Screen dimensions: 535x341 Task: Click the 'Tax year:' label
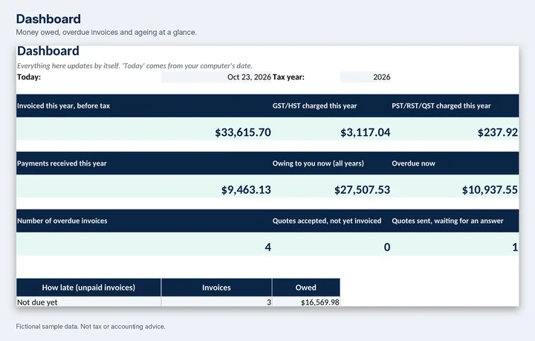pos(288,77)
